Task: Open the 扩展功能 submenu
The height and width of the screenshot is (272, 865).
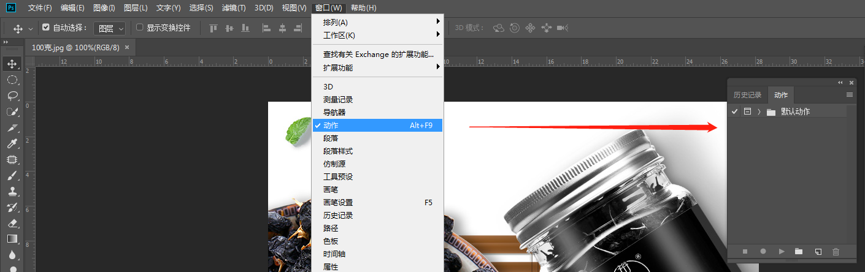Action: click(x=377, y=67)
